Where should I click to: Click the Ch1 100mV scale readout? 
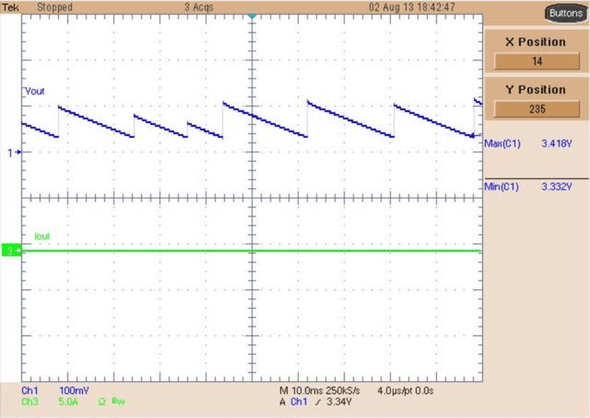click(x=73, y=390)
